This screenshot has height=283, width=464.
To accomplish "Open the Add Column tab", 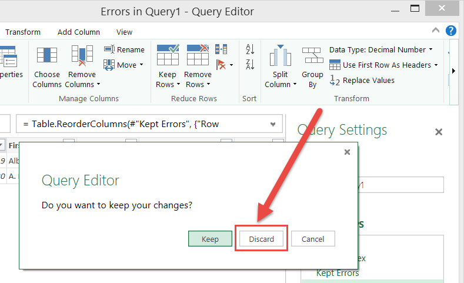I will click(79, 32).
